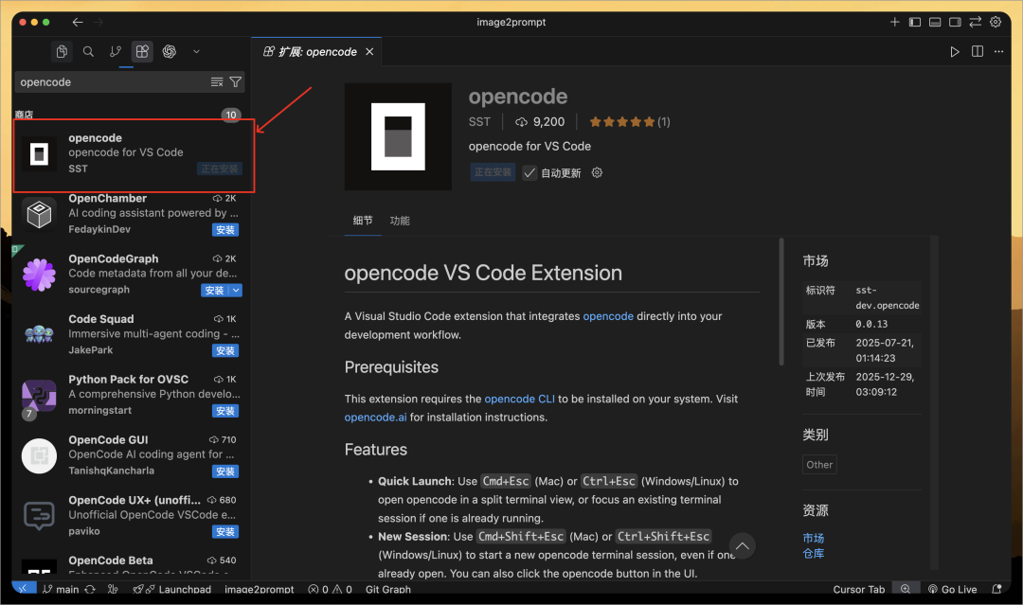Image resolution: width=1023 pixels, height=605 pixels.
Task: Open Git Graph from status bar
Action: click(388, 589)
